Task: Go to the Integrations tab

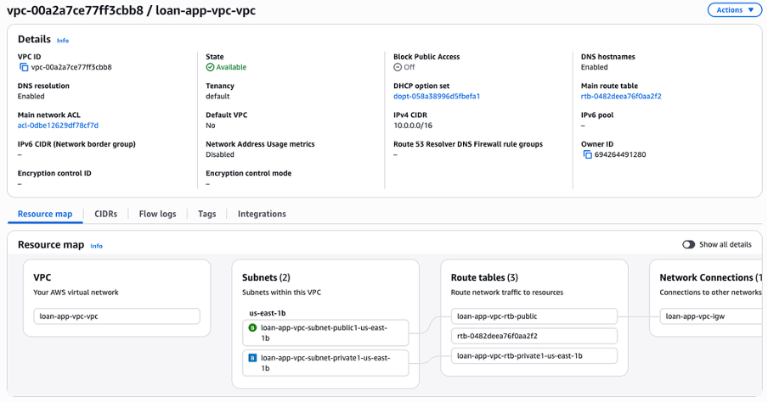Action: pyautogui.click(x=262, y=214)
